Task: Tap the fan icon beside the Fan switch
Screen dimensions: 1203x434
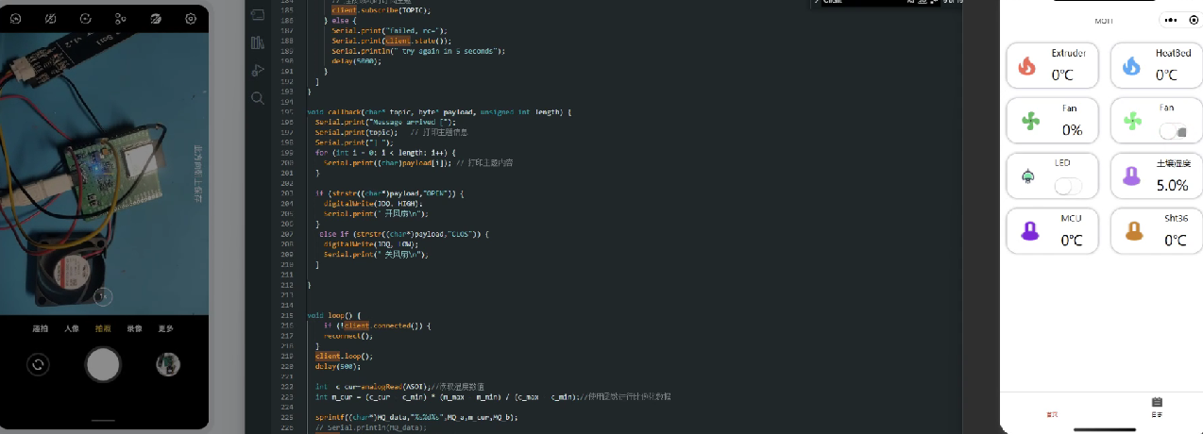Action: tap(1132, 121)
